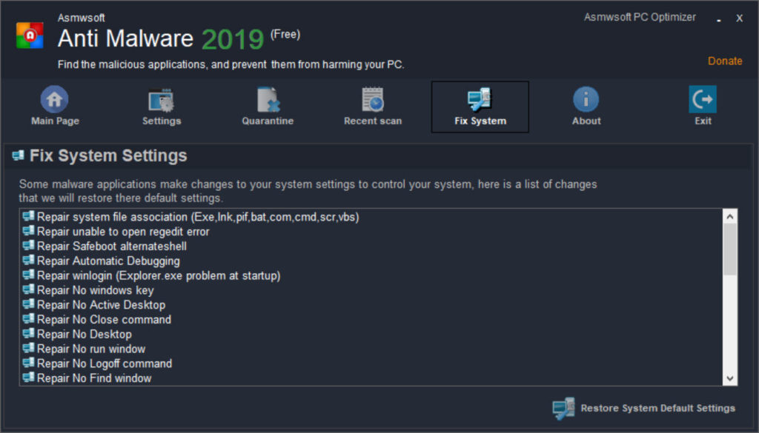
Task: Select 'Repair unable to open regedit error' text
Action: pos(123,232)
